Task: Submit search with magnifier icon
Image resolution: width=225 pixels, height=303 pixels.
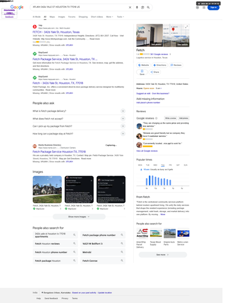Action: click(x=148, y=7)
